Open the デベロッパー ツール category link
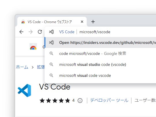156x117 pixels. coord(109,100)
